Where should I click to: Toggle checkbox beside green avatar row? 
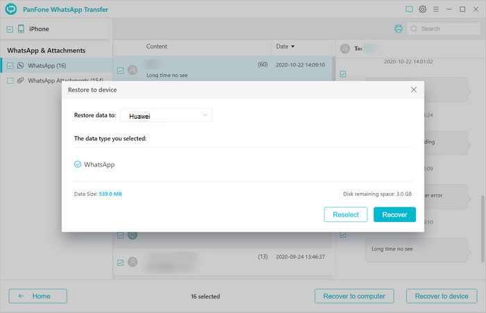pos(120,235)
